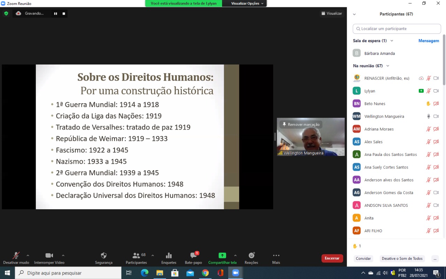
Task: Click the Localizar um participante search field
Action: [x=397, y=29]
